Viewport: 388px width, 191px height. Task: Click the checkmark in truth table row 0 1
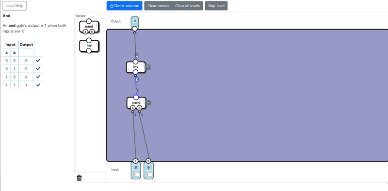38,68
